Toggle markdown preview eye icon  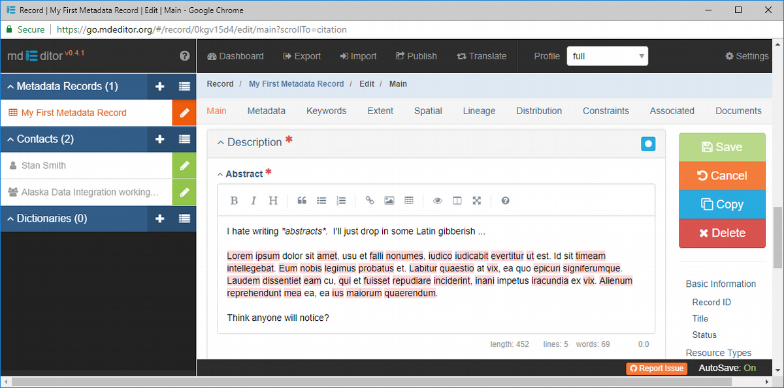438,201
